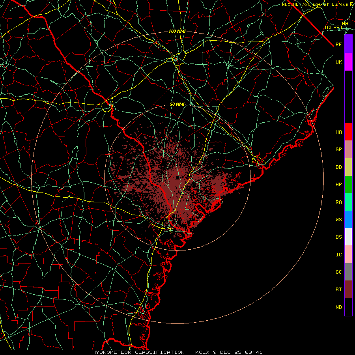The height and width of the screenshot is (355, 355).
Task: Click the WS blue legend swatch
Action: coord(348,219)
